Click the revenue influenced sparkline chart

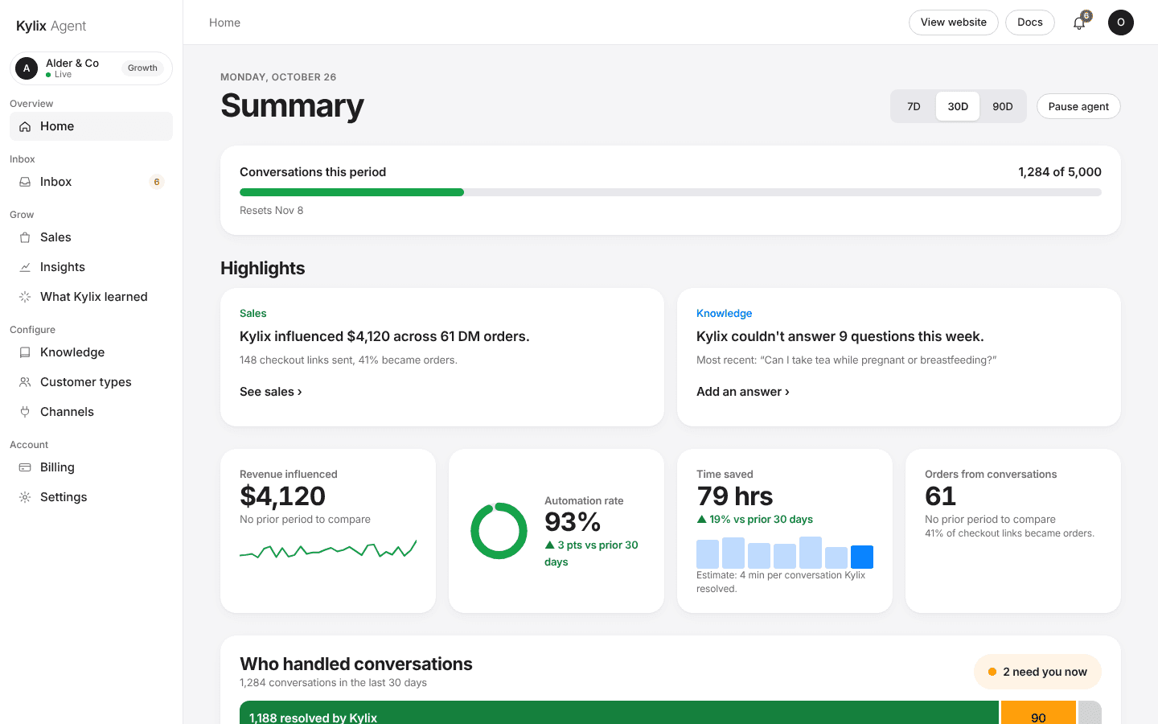tap(328, 549)
